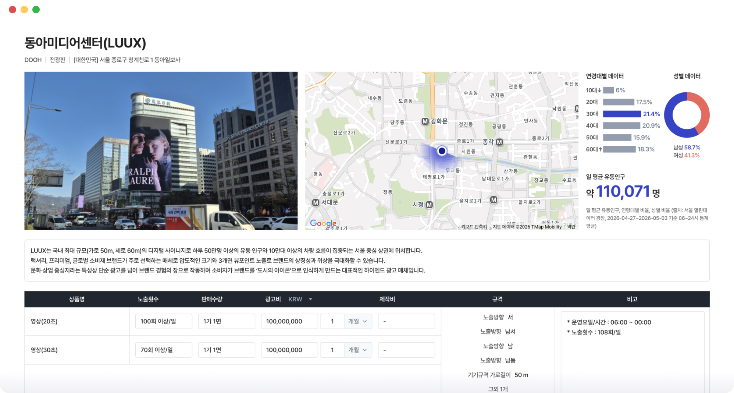Click the 광고비 column header
This screenshot has height=393, width=734.
(x=273, y=299)
